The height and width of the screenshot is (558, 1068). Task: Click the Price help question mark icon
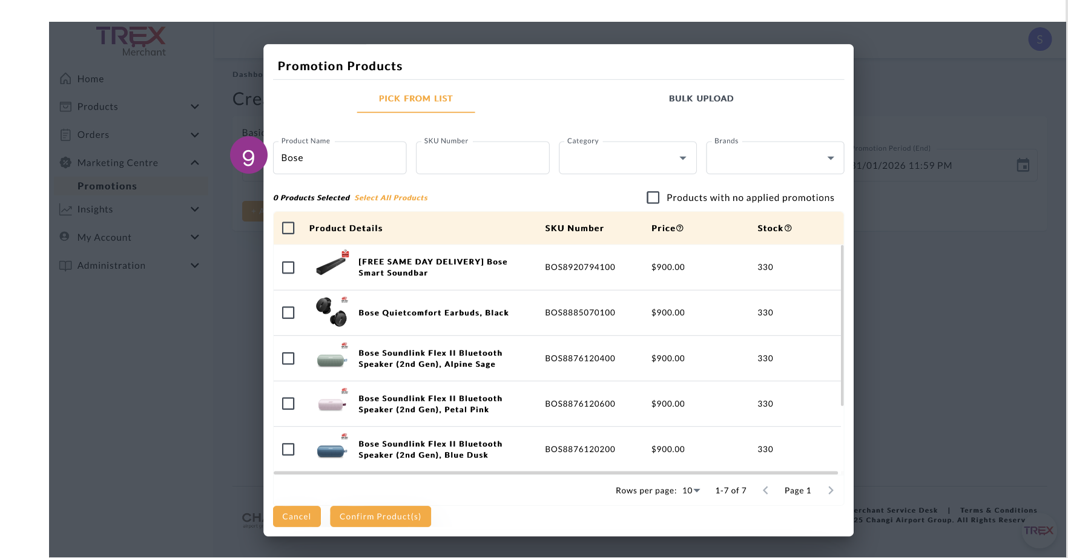[680, 228]
